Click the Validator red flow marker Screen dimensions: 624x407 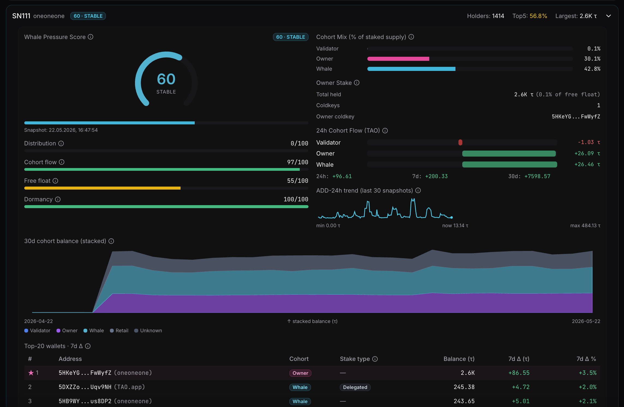460,142
